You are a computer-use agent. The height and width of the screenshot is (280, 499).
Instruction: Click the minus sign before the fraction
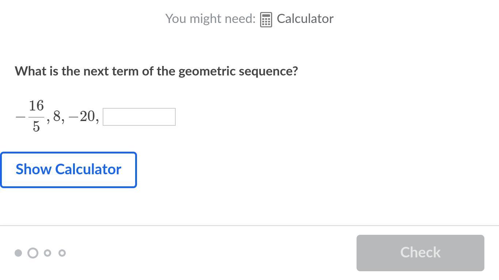(x=20, y=117)
